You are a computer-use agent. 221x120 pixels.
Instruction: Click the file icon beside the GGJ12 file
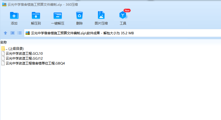pyautogui.click(x=3, y=58)
